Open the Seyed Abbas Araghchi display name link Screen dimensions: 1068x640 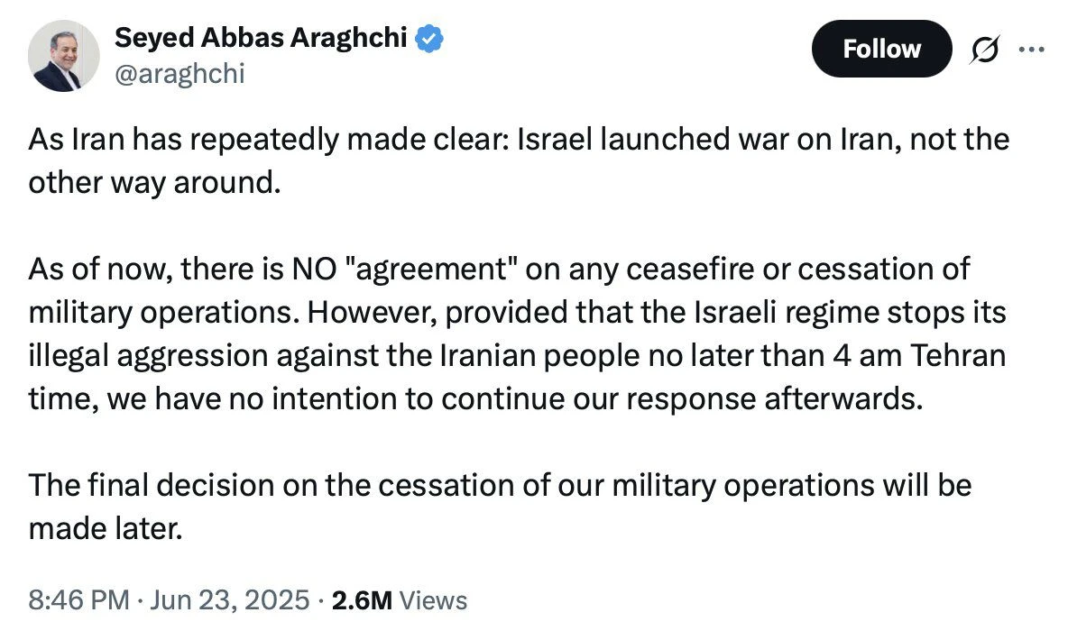(x=262, y=39)
